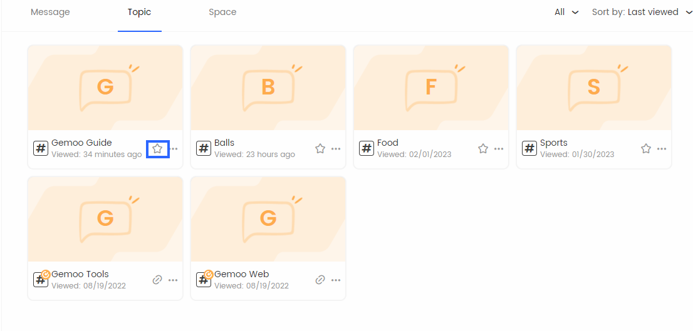Open the three-dot menu for Balls
The height and width of the screenshot is (331, 693).
(336, 149)
